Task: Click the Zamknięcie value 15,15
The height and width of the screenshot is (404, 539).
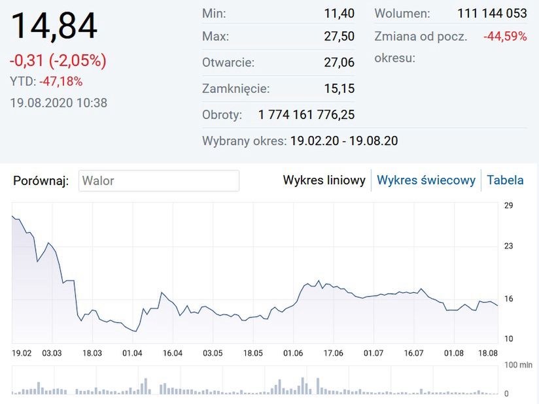Action: [339, 89]
